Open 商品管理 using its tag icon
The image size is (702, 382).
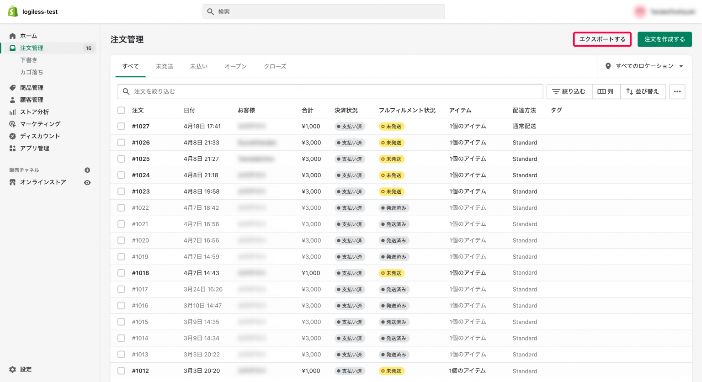tap(12, 87)
